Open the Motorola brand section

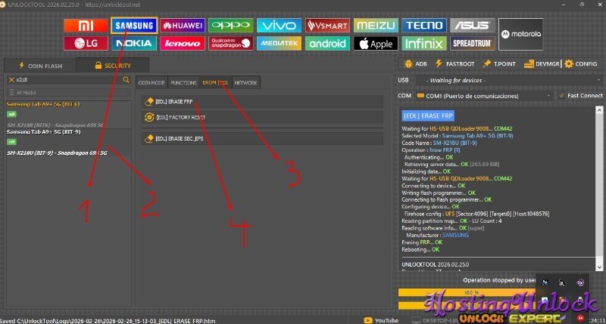(x=520, y=34)
